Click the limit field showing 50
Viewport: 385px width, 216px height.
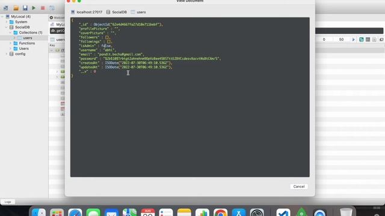(x=341, y=40)
